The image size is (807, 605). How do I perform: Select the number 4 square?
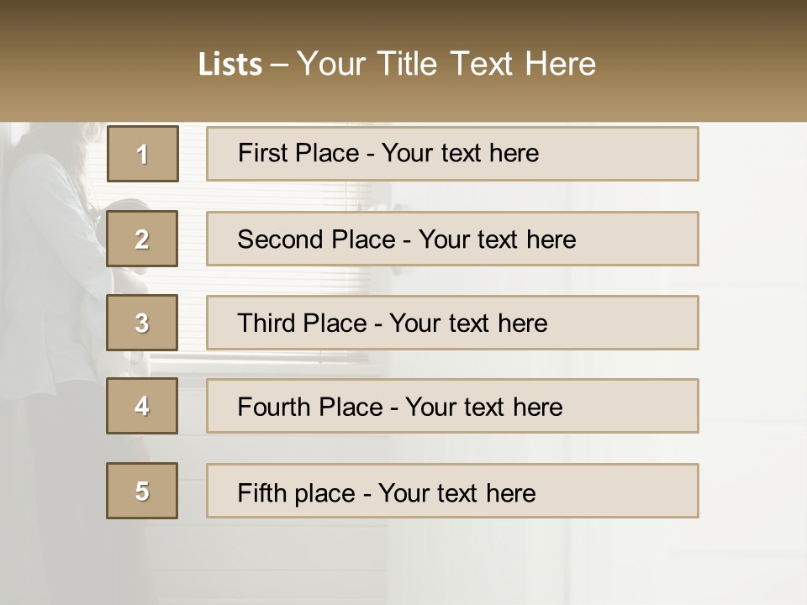[142, 406]
